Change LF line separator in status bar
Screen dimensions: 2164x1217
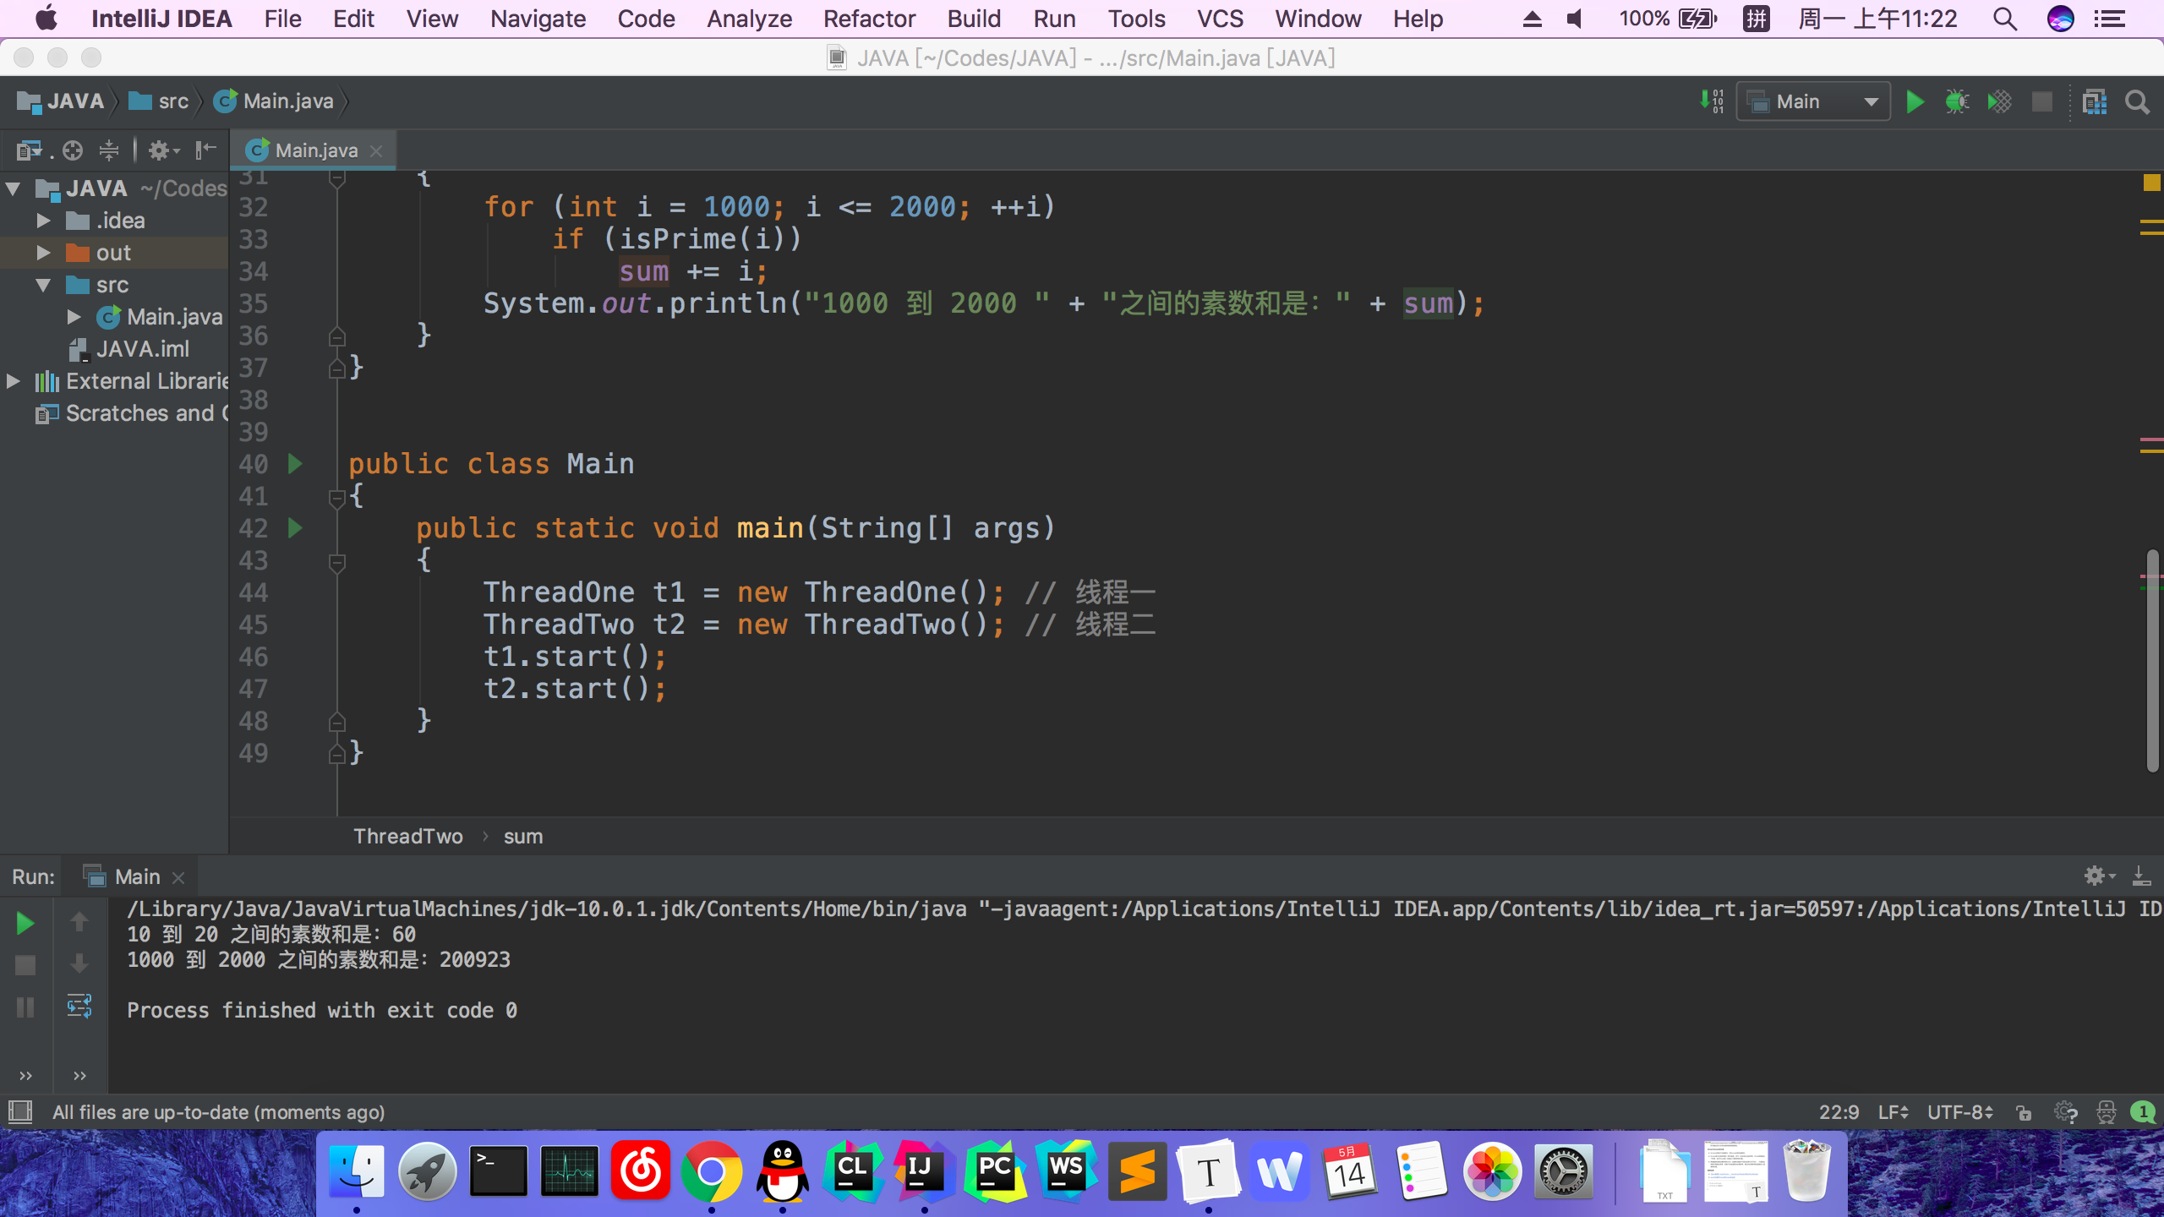click(x=1893, y=1112)
